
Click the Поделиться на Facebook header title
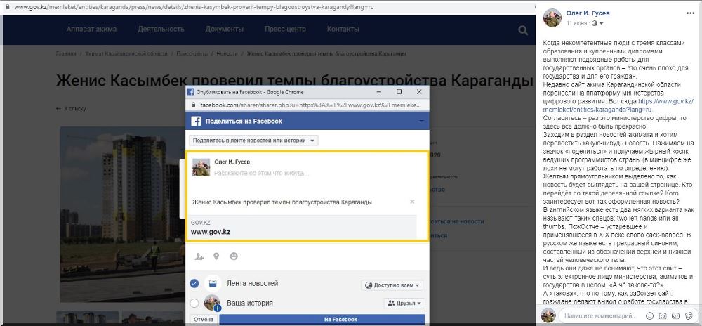(x=244, y=122)
